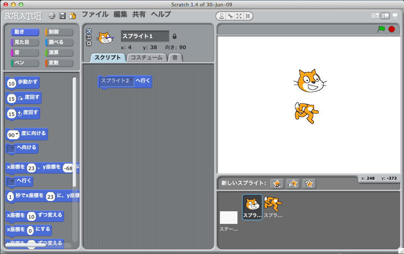Click the counterclockwise turn arrow in 15度回す block
The height and width of the screenshot is (254, 404).
point(20,114)
